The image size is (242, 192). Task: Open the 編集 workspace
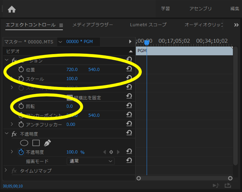pyautogui.click(x=235, y=9)
